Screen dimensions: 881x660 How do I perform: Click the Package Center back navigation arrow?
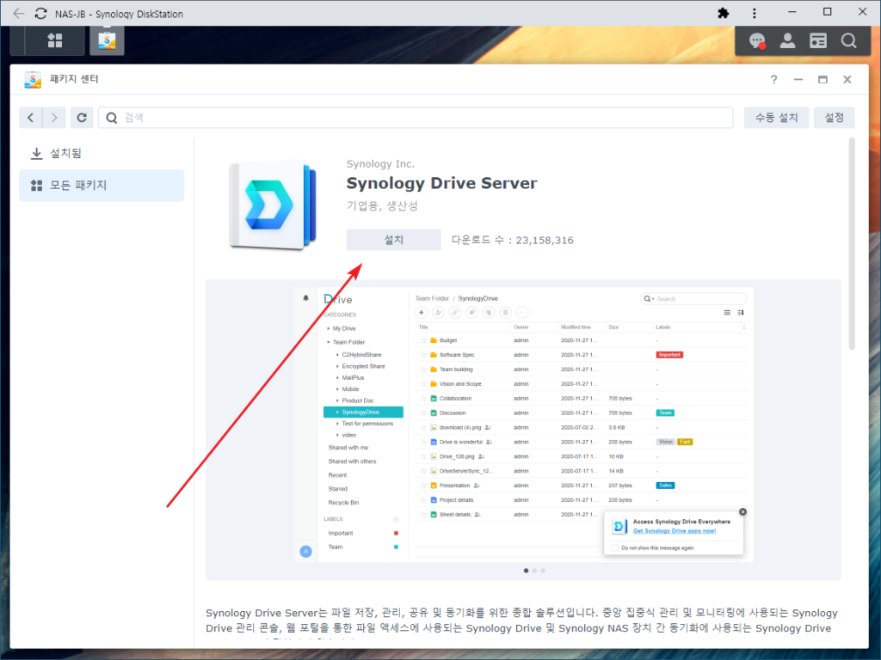[30, 117]
